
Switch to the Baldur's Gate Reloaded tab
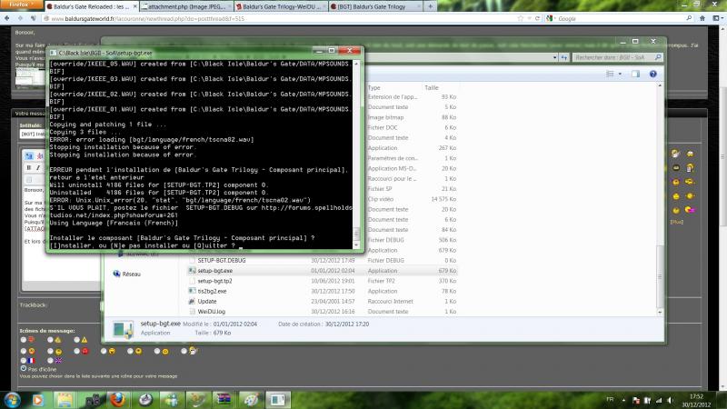[92, 6]
